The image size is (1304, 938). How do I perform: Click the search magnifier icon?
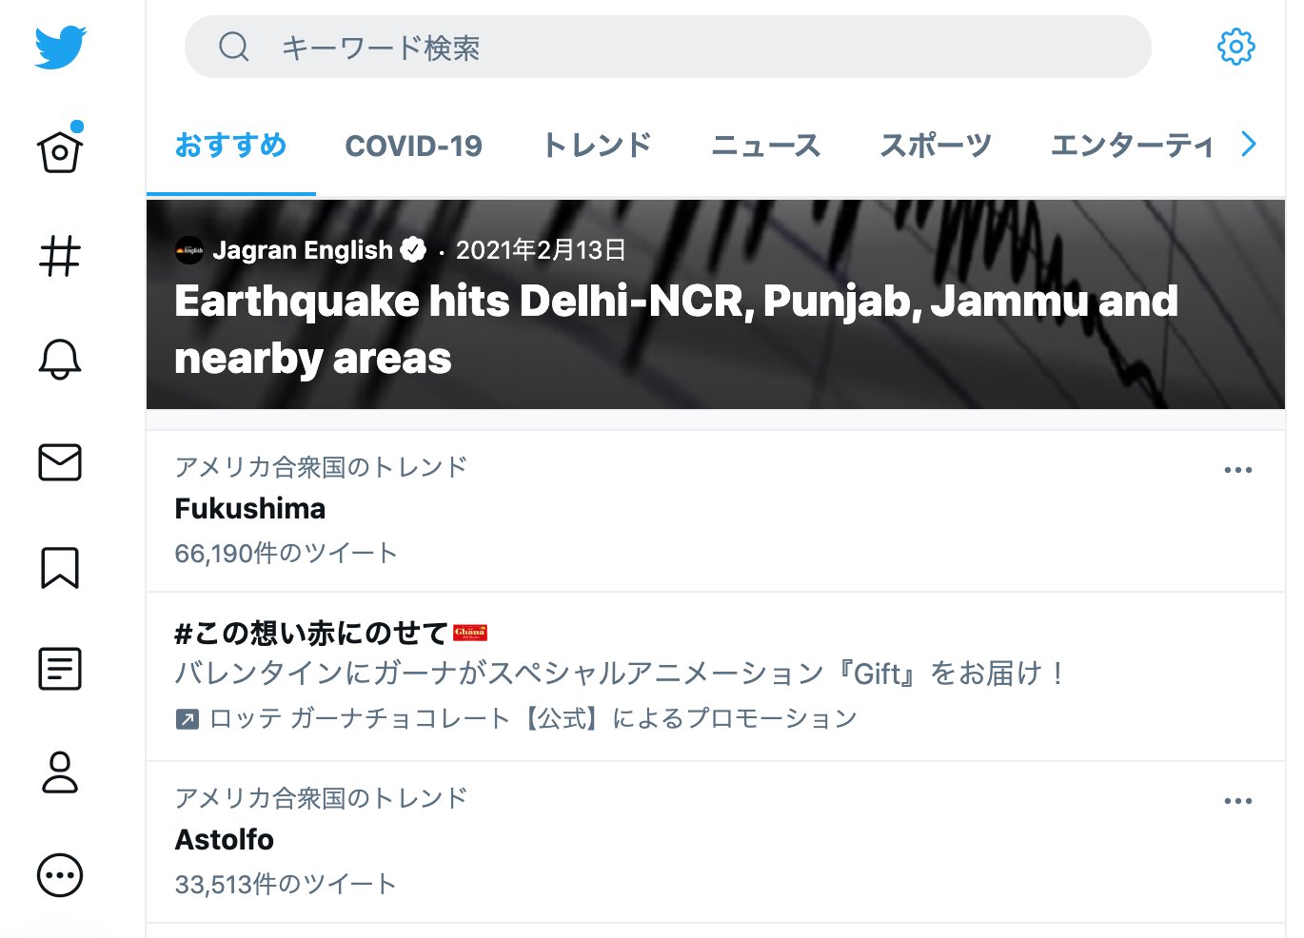click(233, 47)
